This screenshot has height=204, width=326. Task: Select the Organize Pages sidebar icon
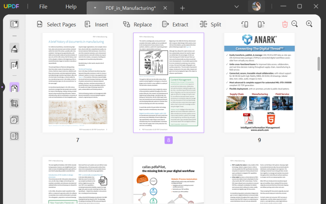[x=14, y=87]
